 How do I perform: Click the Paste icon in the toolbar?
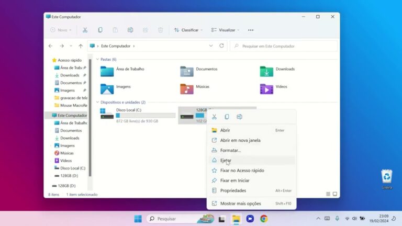[x=115, y=30]
